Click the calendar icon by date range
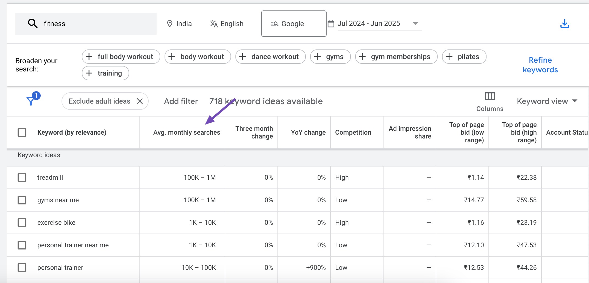 click(x=331, y=24)
